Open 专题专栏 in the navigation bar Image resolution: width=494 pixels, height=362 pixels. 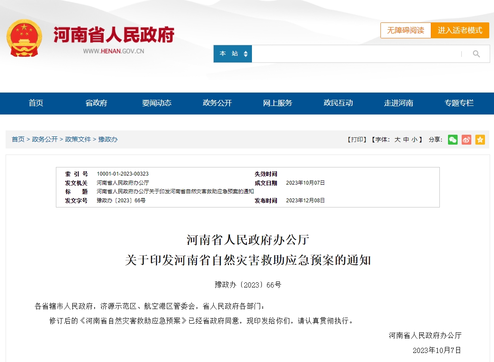pos(459,103)
